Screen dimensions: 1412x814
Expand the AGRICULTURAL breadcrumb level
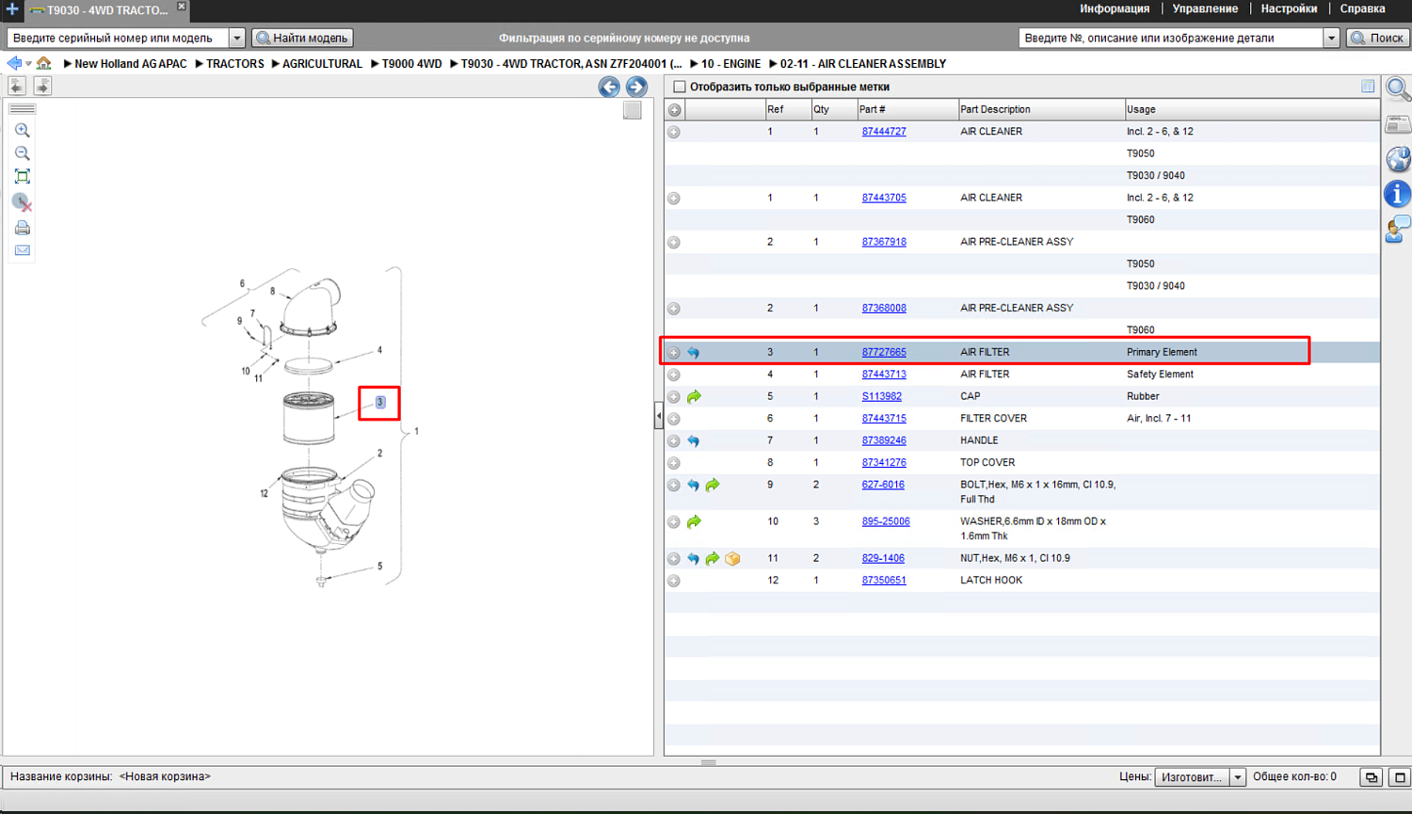pos(275,64)
